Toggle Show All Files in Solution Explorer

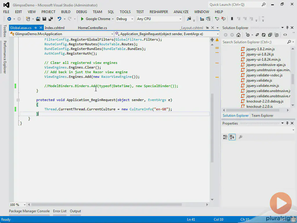point(276,35)
